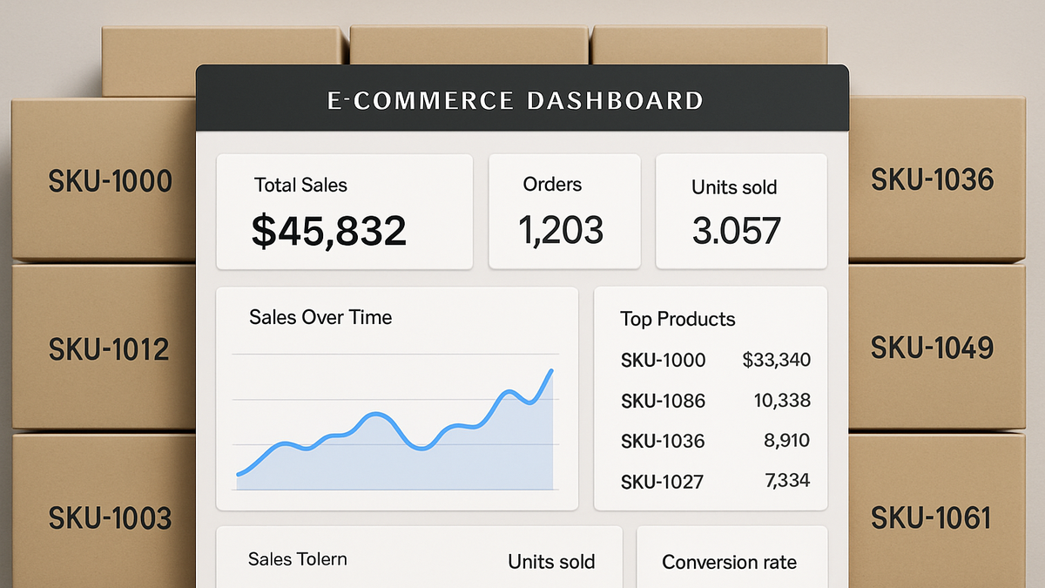This screenshot has height=588, width=1045.
Task: Select the Orders 1,203 card
Action: coord(564,212)
